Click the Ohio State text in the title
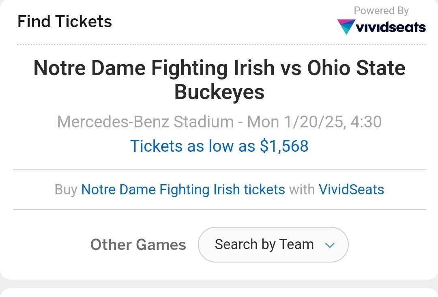Screen dimensions: 438x297 [356, 68]
